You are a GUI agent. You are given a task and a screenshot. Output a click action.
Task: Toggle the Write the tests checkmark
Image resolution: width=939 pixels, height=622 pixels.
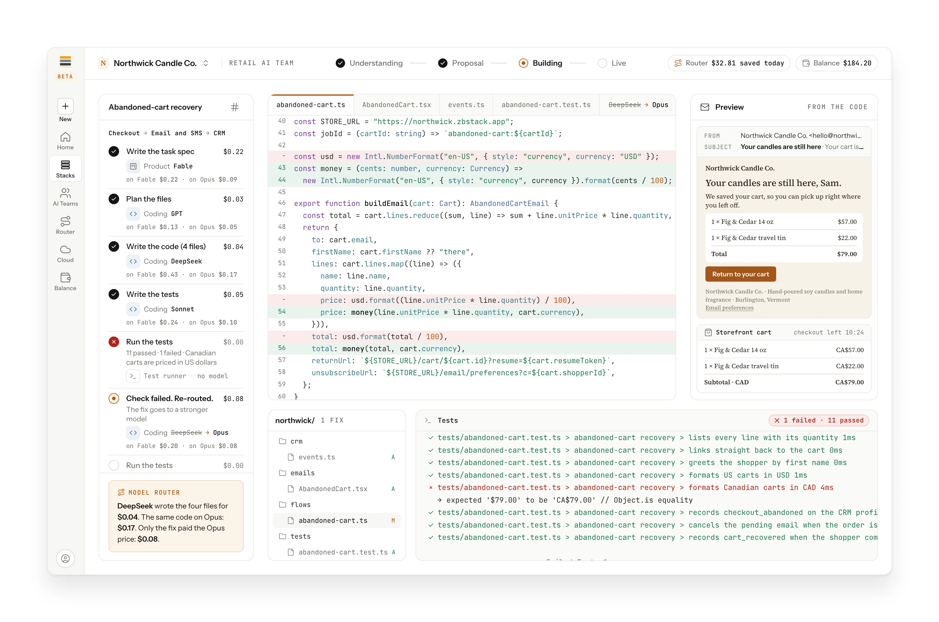[114, 294]
